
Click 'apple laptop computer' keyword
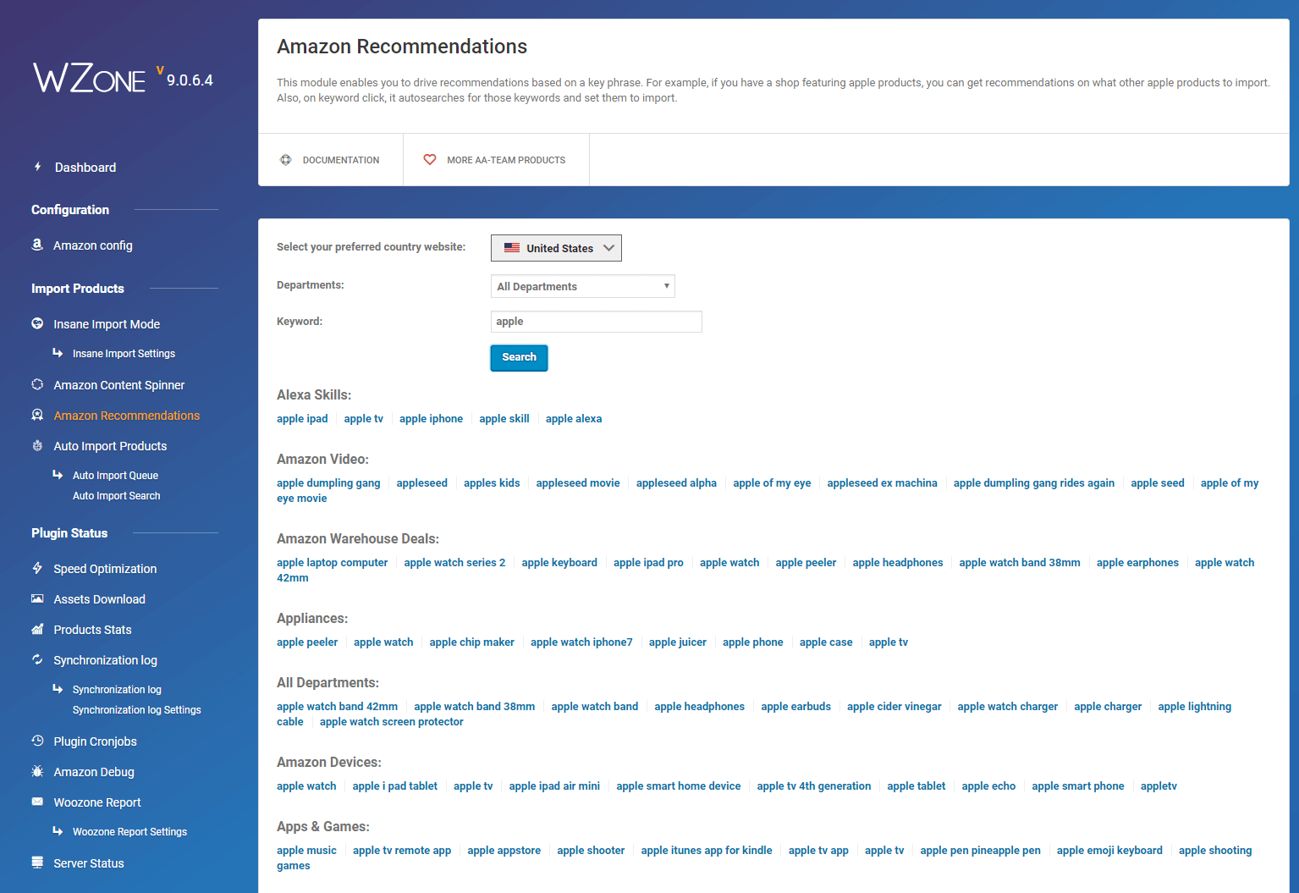333,563
